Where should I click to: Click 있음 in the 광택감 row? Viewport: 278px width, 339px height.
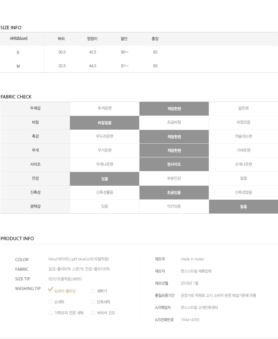pyautogui.click(x=105, y=206)
